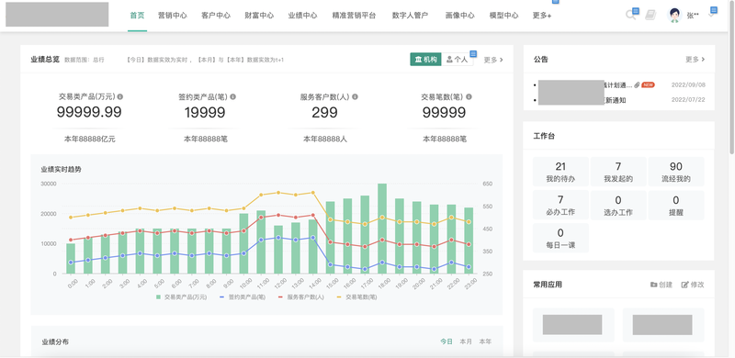The image size is (735, 358).
Task: Click info icon beside 交易类产品(万元)
Action: pos(120,96)
